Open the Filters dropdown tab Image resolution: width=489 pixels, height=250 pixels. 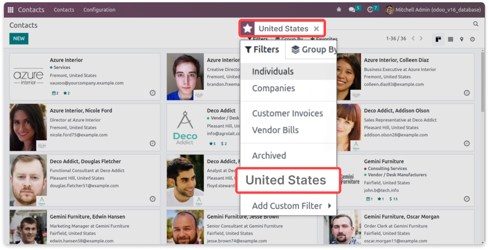(x=263, y=49)
